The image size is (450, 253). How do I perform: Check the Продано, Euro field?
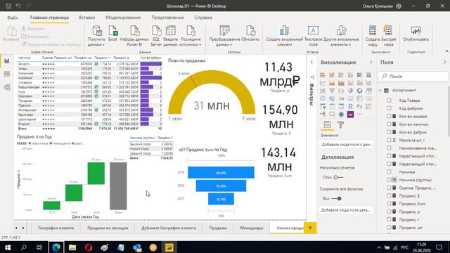click(x=389, y=204)
